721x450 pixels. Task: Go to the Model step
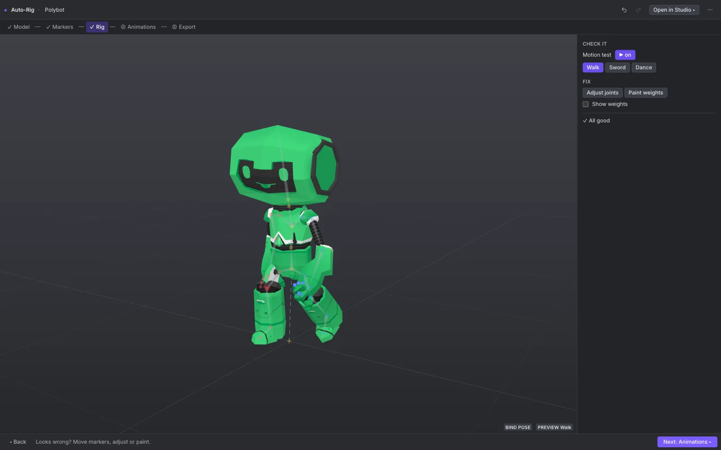coord(18,27)
